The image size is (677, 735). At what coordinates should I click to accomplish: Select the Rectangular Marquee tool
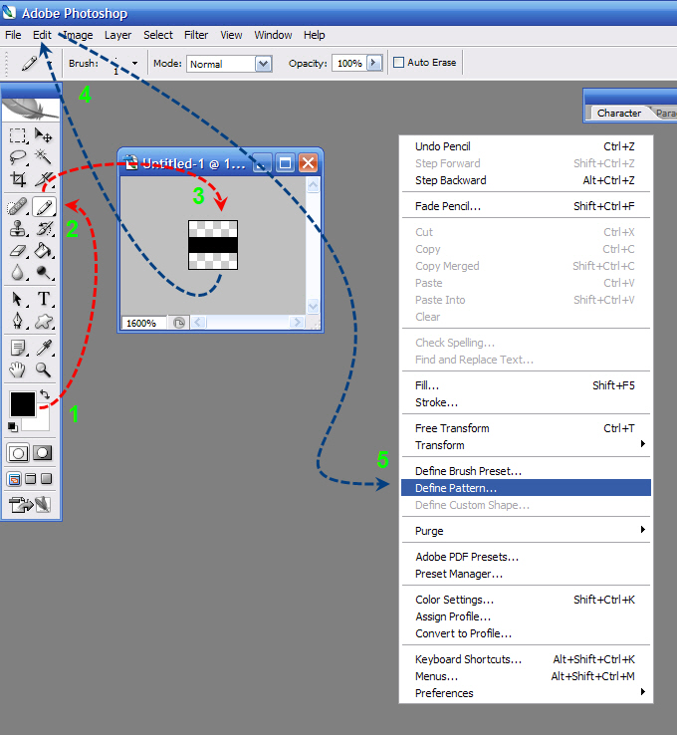click(18, 136)
